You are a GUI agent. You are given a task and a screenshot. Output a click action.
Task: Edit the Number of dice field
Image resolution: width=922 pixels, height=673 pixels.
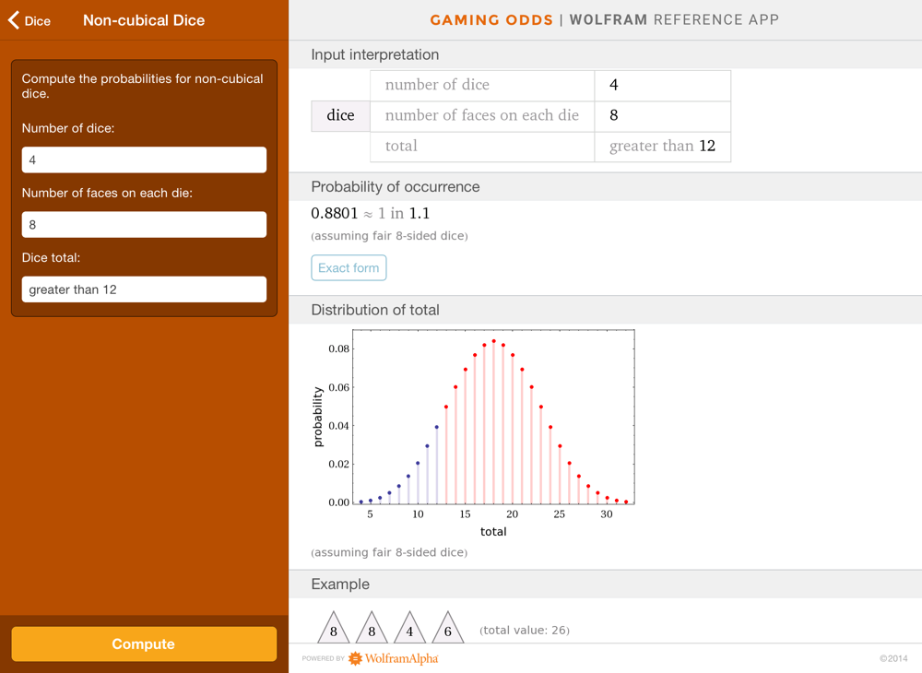(144, 159)
